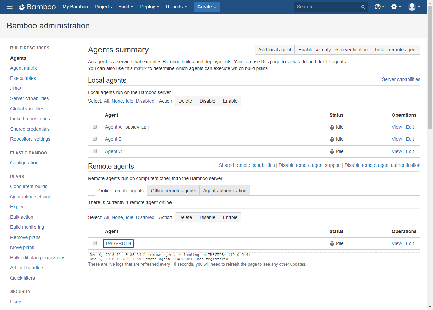Click View for Agent C
Viewport: 433px width, 310px height.
(x=397, y=151)
